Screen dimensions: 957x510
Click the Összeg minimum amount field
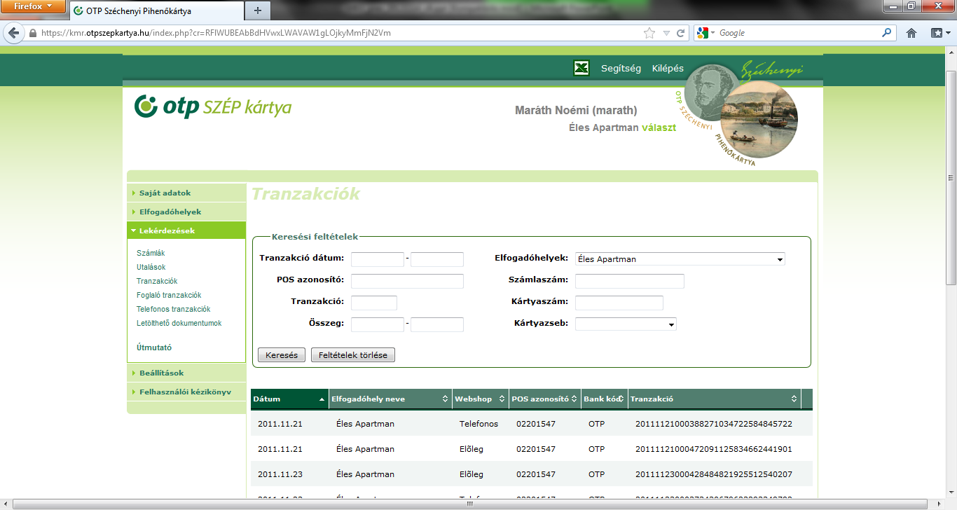point(378,324)
